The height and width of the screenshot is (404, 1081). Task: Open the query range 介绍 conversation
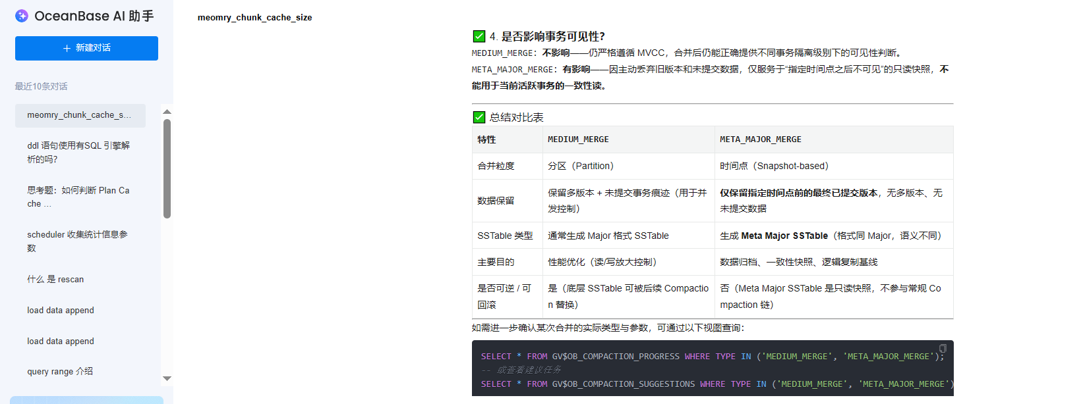[60, 371]
